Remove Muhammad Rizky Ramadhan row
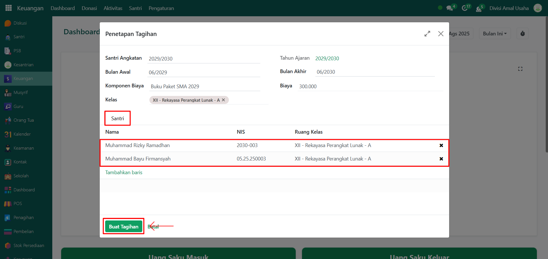548x259 pixels. (441, 145)
